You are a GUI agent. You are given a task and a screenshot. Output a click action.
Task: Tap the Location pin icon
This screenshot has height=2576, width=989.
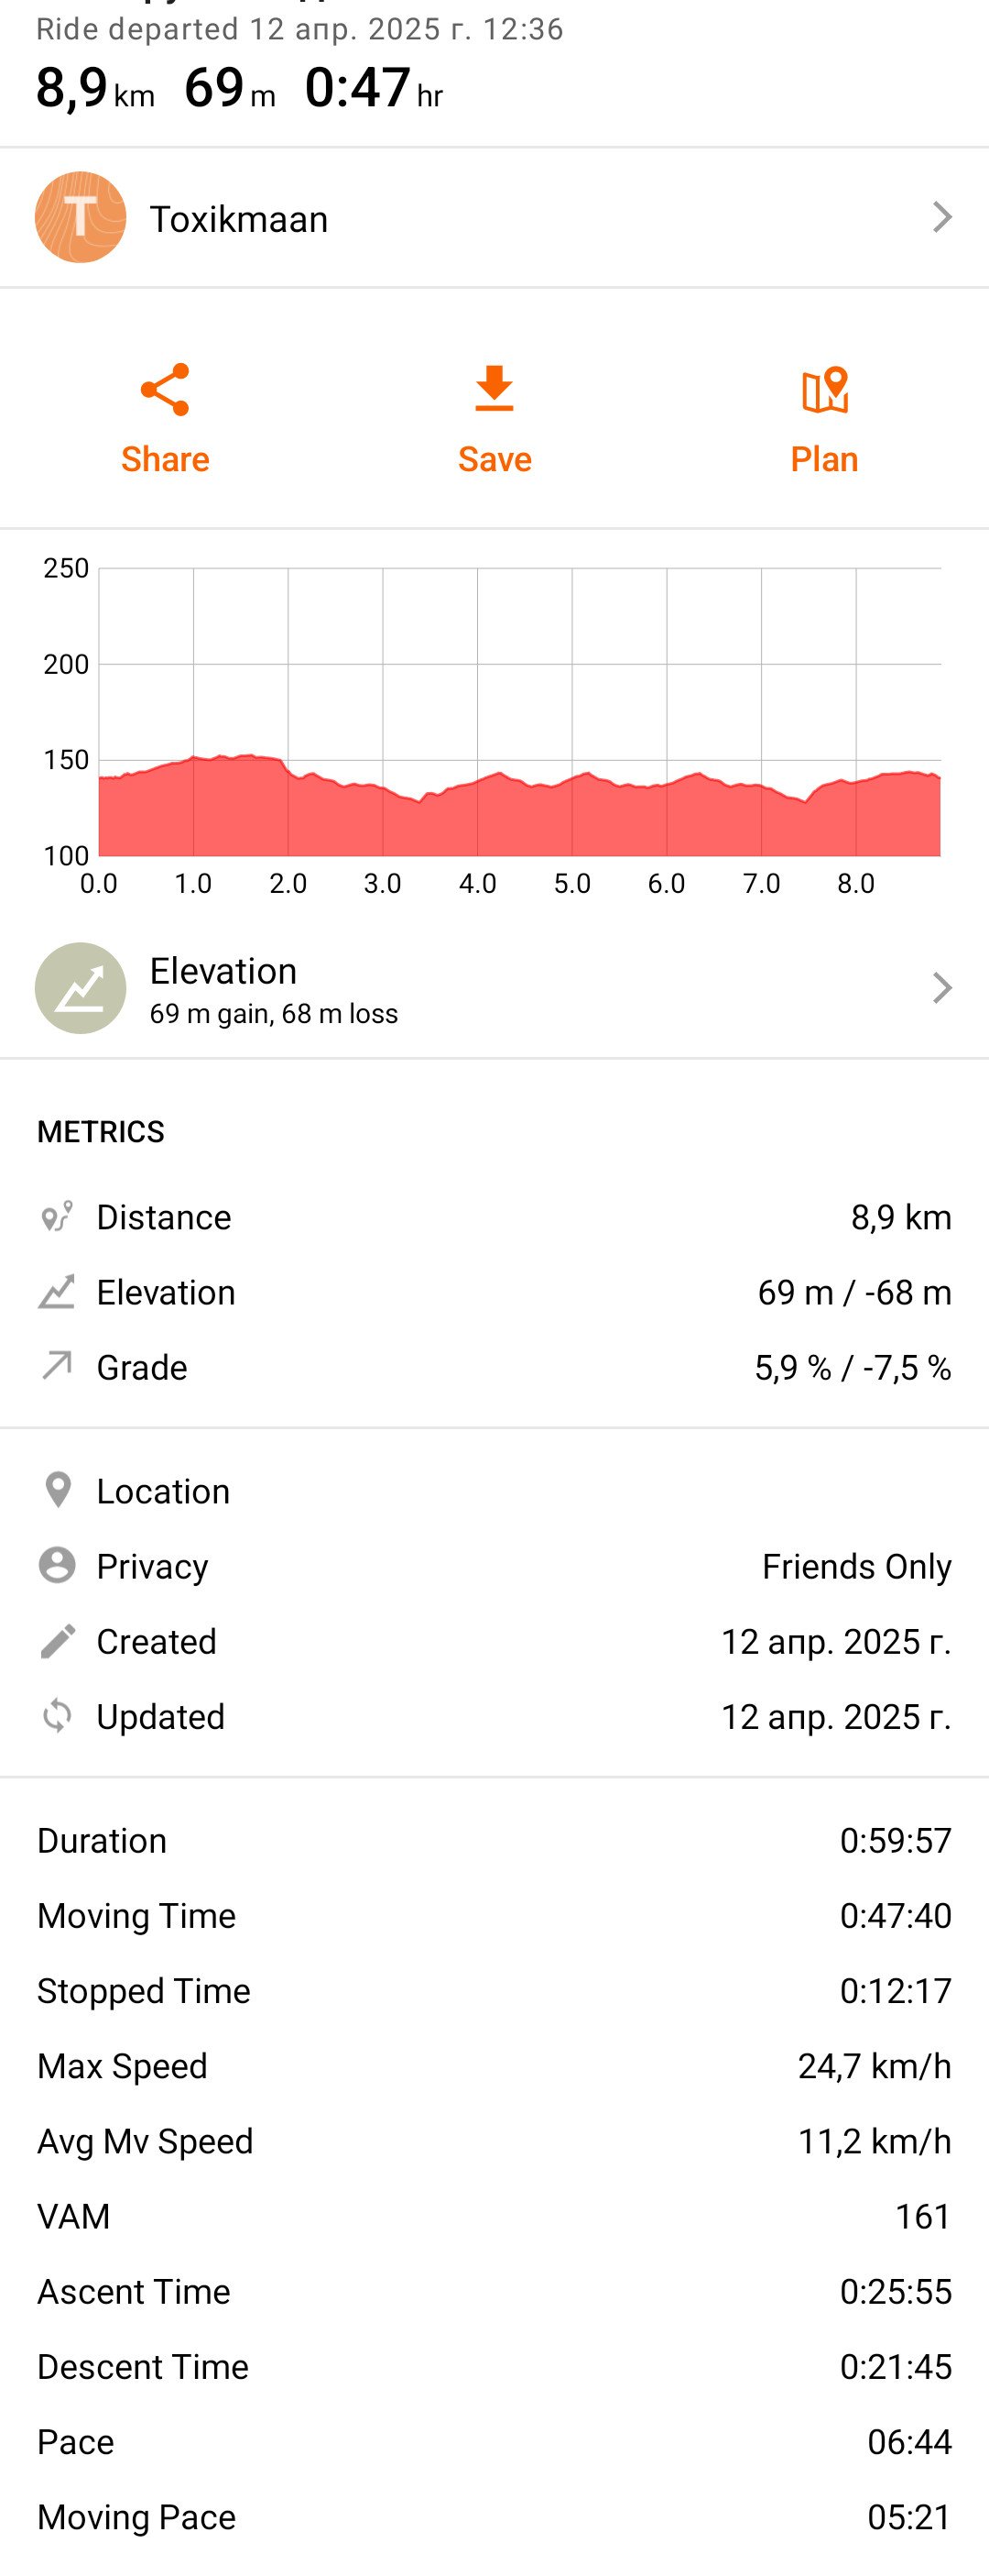tap(58, 1490)
